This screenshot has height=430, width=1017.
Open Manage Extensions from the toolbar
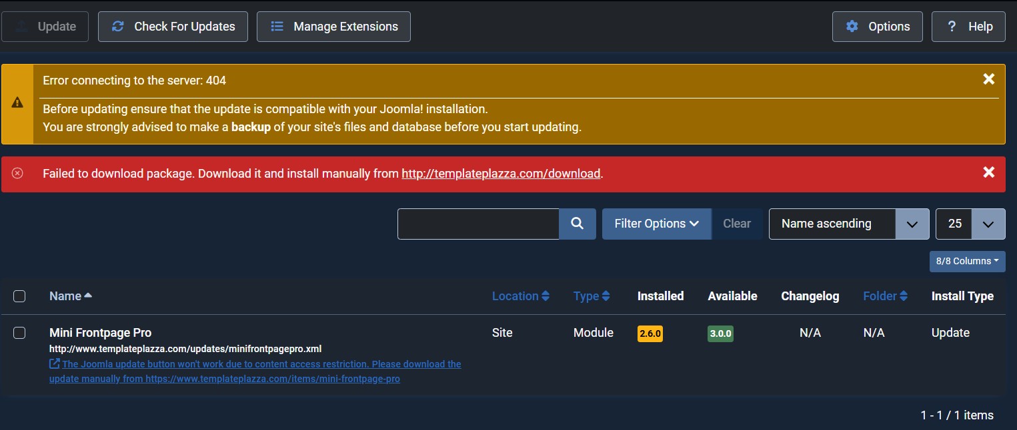coord(333,27)
